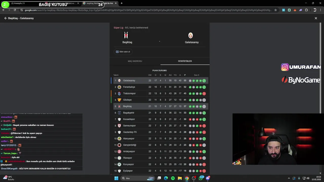Click Rizespor team name
Image resolution: width=324 pixels, height=182 pixels.
coord(128,158)
